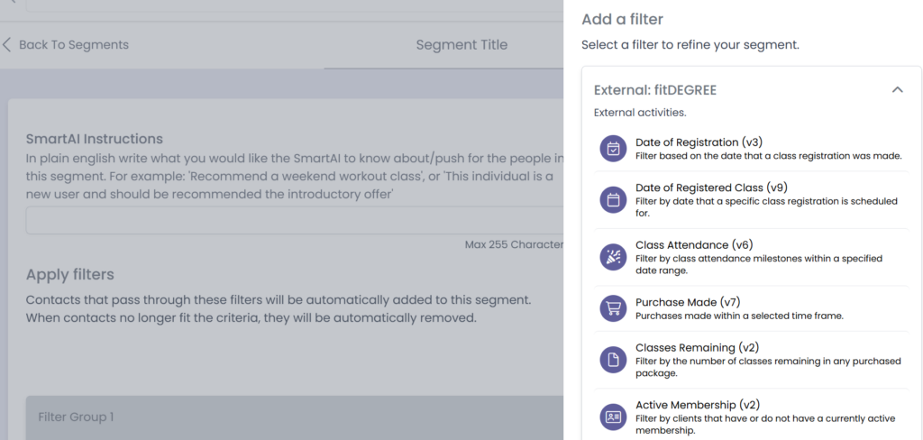The width and height of the screenshot is (923, 440).
Task: Collapse the External: fitDEGREE section chevron
Action: 897,89
